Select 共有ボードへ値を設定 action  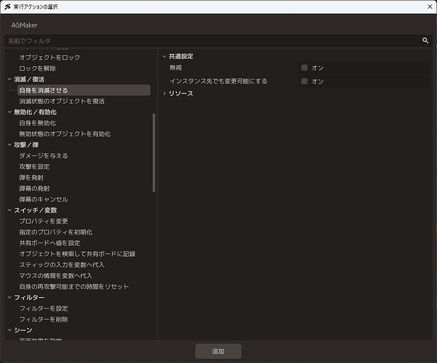click(x=49, y=242)
